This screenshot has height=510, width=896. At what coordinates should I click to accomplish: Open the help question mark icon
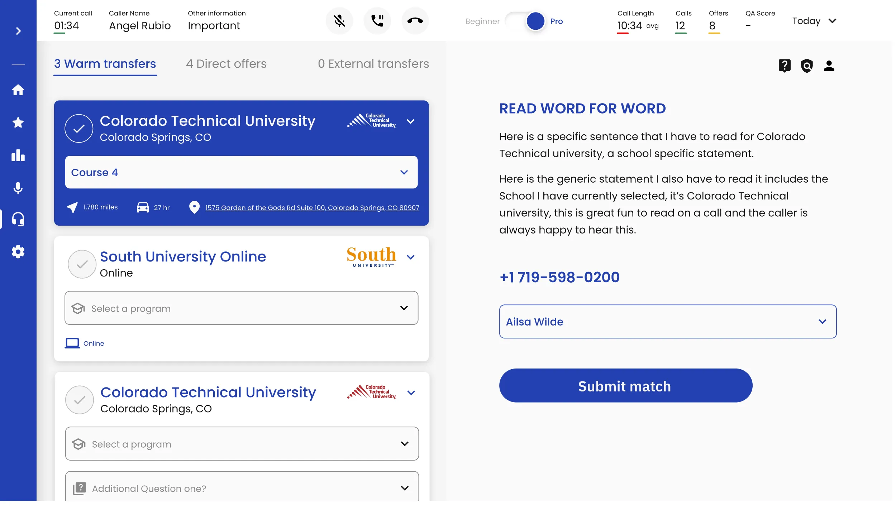785,66
